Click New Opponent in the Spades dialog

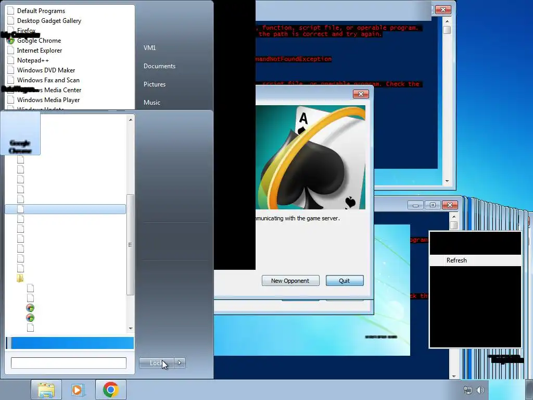(x=290, y=281)
